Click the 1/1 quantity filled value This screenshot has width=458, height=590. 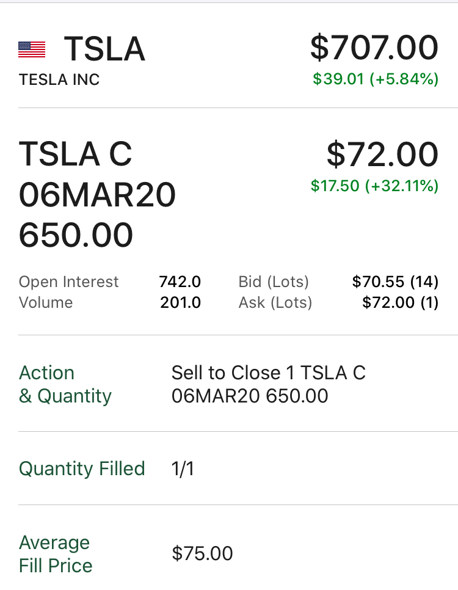183,468
